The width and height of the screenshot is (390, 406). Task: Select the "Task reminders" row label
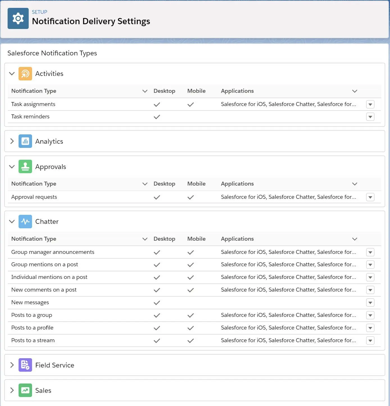pyautogui.click(x=30, y=117)
